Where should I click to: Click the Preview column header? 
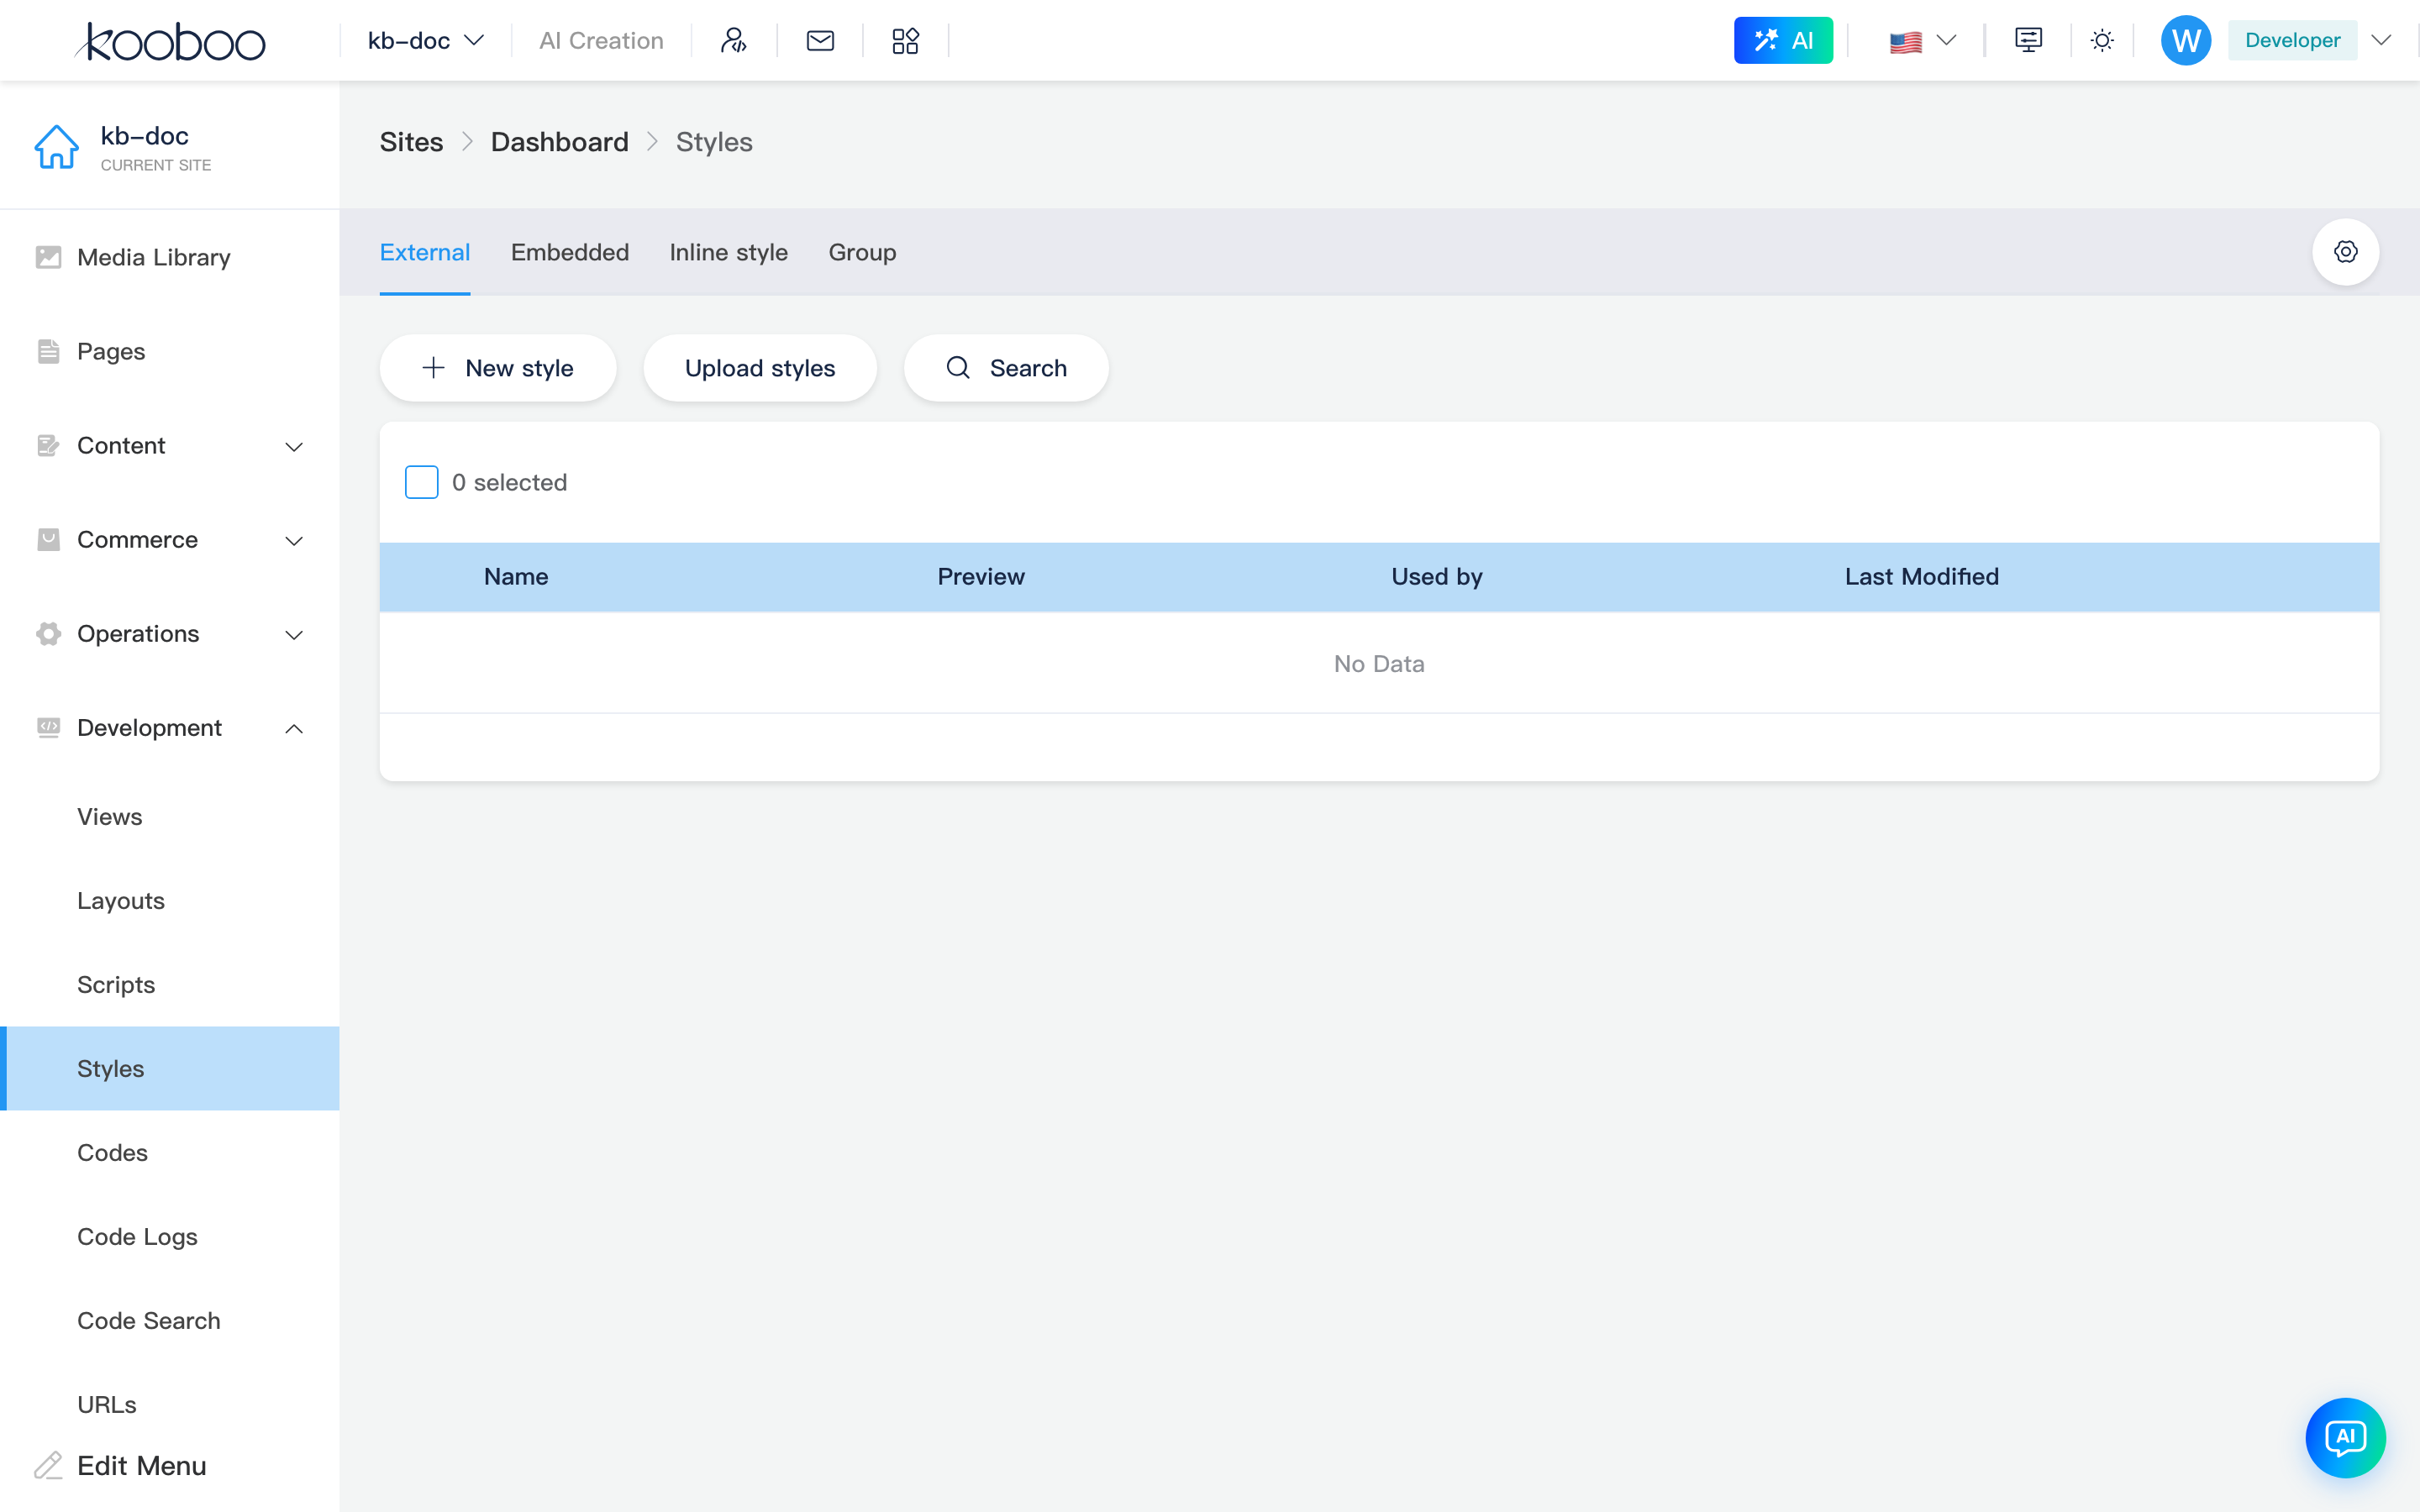pos(981,577)
